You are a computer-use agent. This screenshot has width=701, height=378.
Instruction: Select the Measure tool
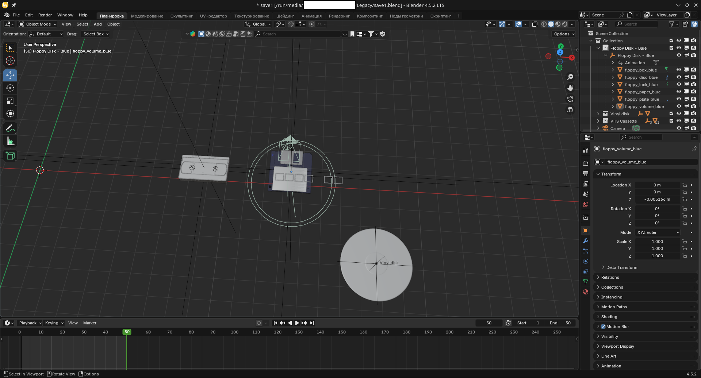(10, 142)
